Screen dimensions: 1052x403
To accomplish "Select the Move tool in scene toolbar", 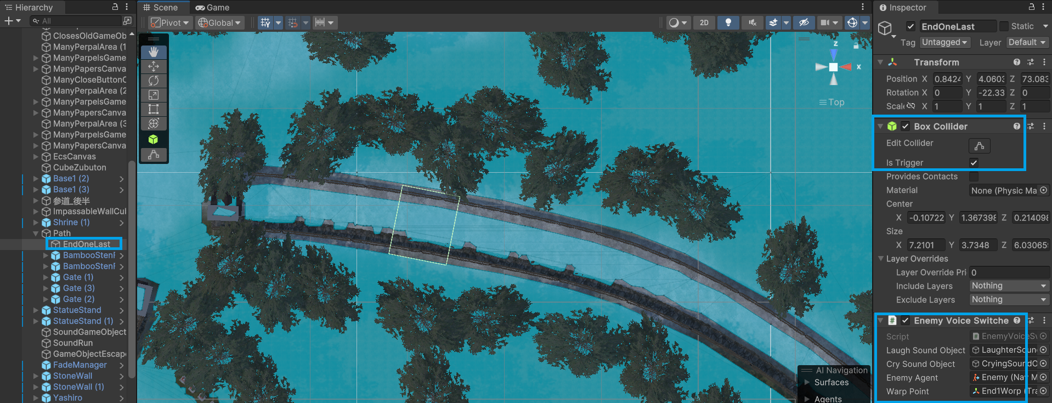I will pyautogui.click(x=154, y=66).
